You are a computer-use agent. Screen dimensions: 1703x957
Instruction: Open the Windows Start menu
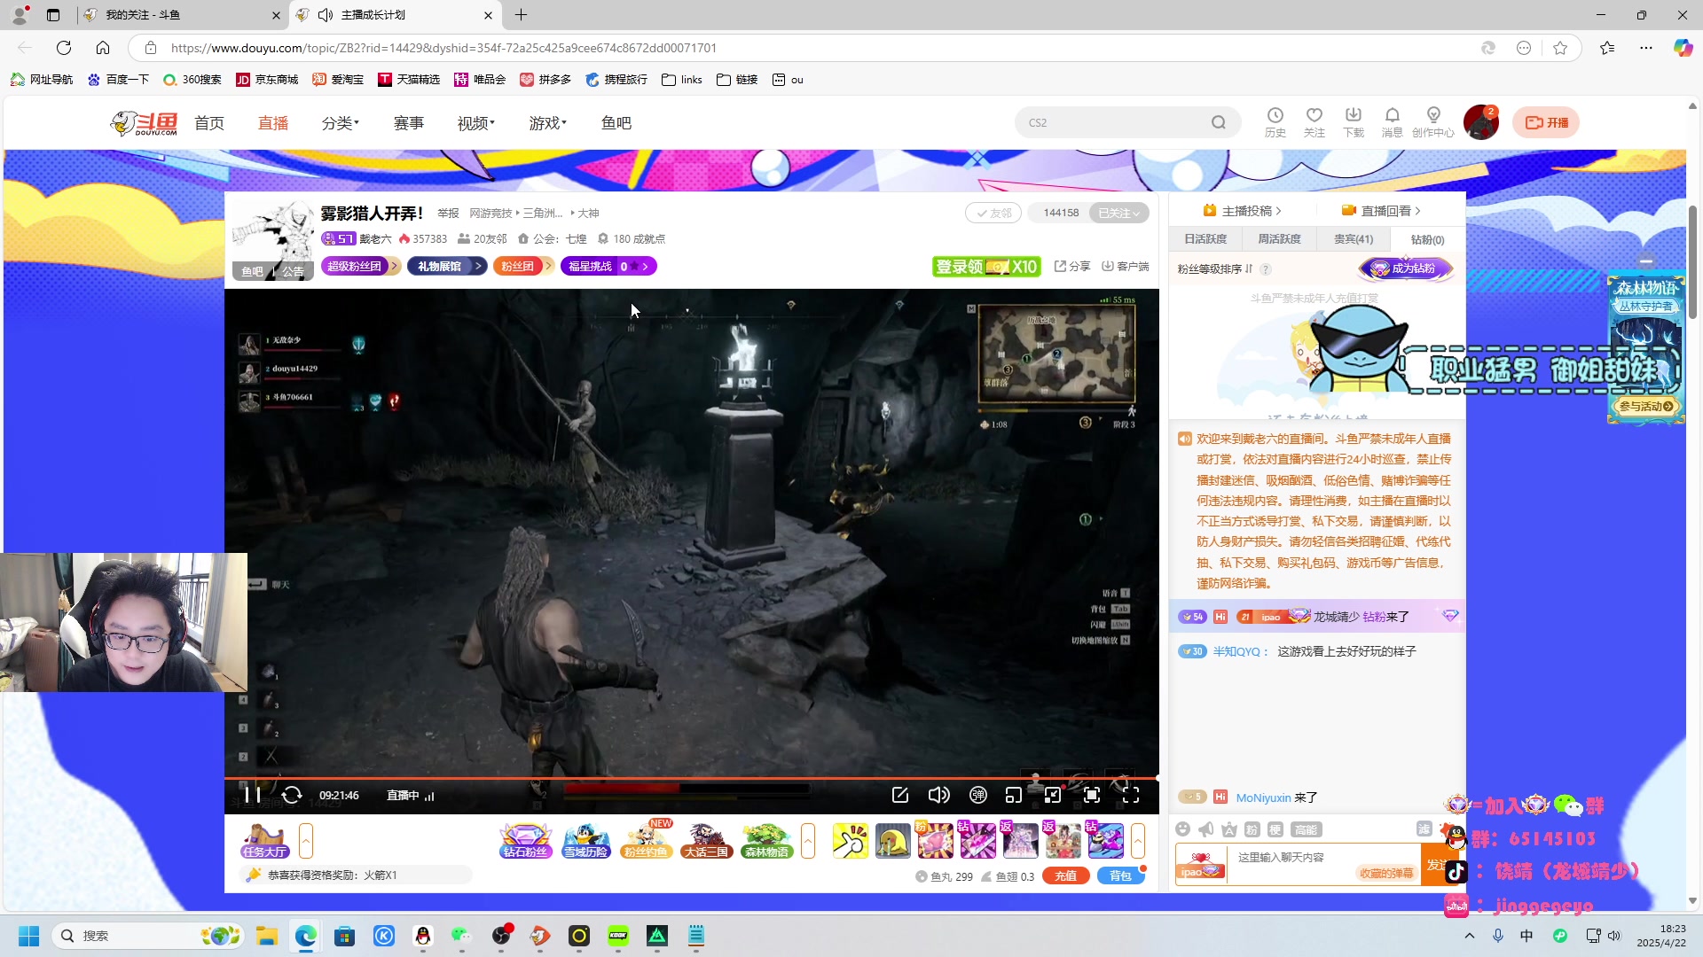[29, 936]
